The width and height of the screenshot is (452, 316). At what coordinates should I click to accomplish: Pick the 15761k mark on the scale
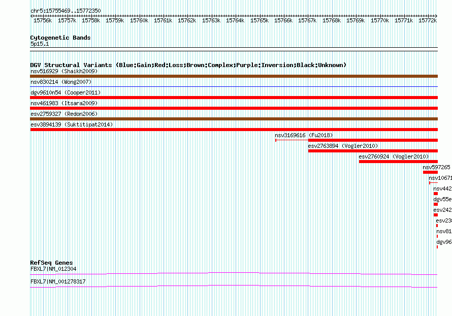163,20
